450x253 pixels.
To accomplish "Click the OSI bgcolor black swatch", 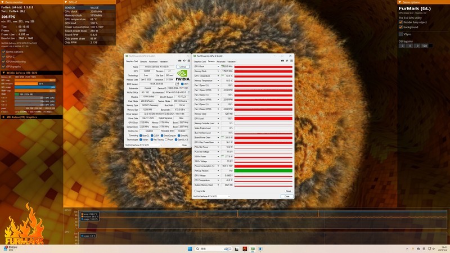I will 430,46.
